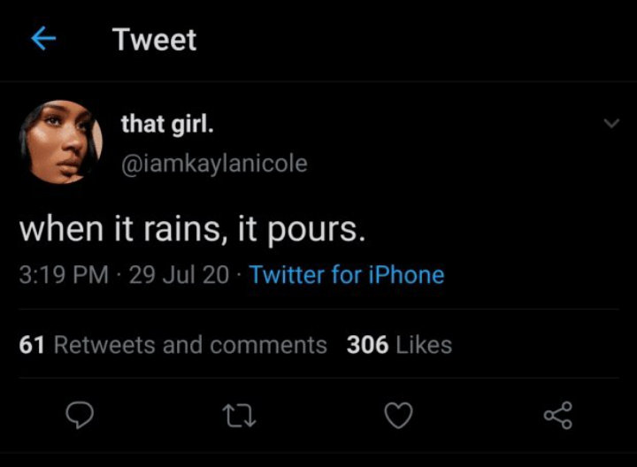Screen dimensions: 637x467
Task: Click the 3:19 PM timestamp
Action: pos(64,274)
